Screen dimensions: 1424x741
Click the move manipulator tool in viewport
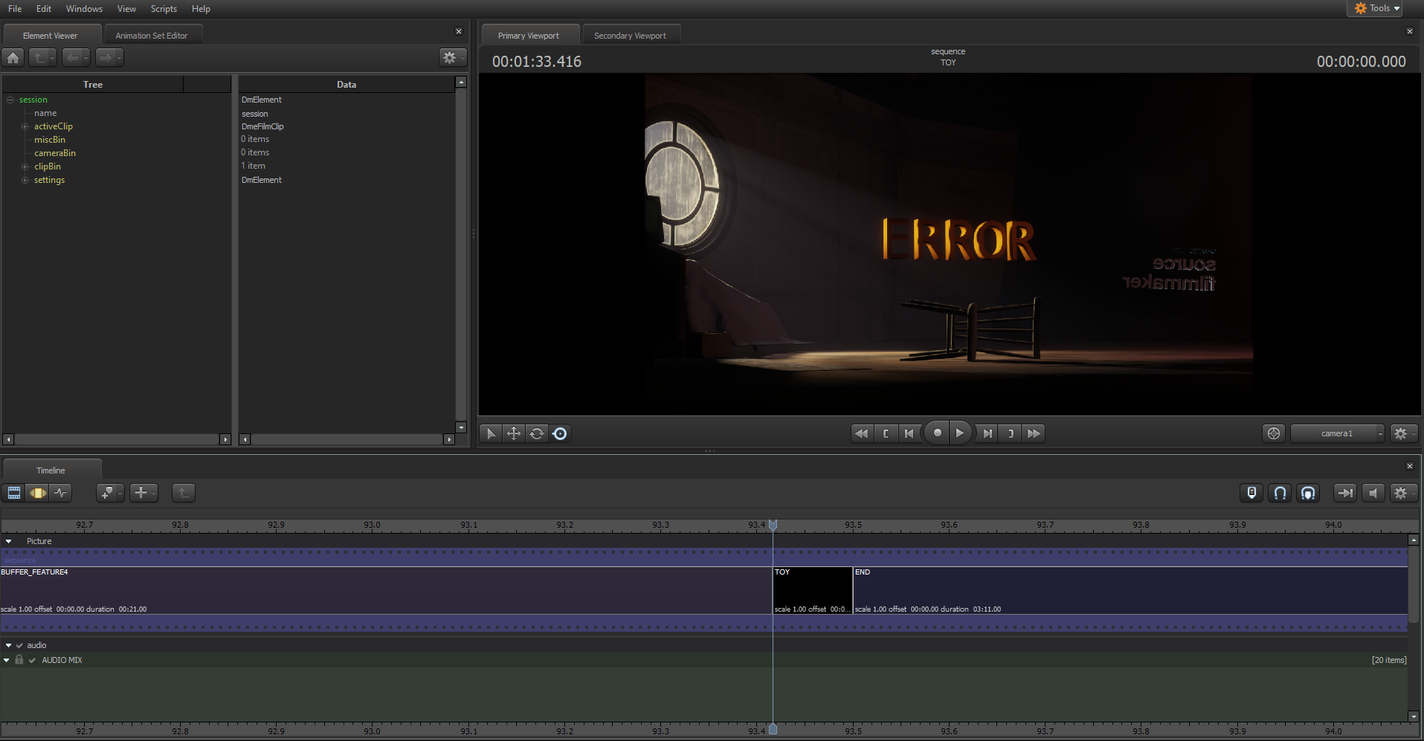(514, 433)
